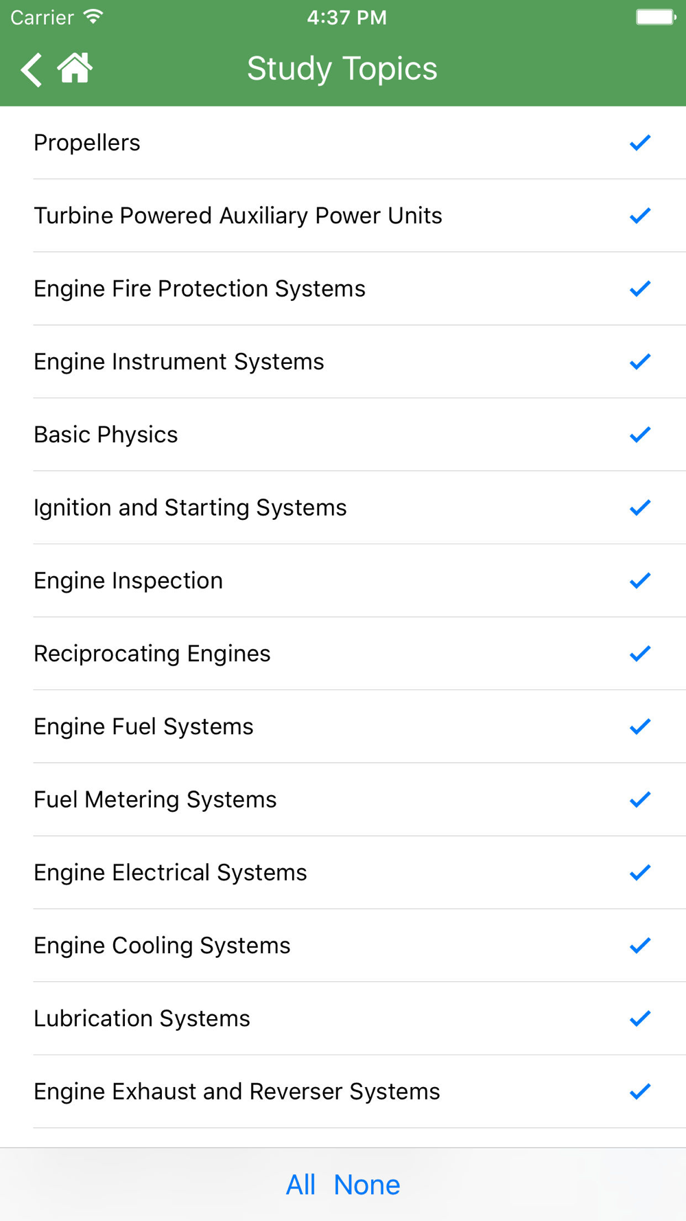Image resolution: width=686 pixels, height=1221 pixels.
Task: Choose the Engine Electrical Systems row
Action: pos(343,873)
